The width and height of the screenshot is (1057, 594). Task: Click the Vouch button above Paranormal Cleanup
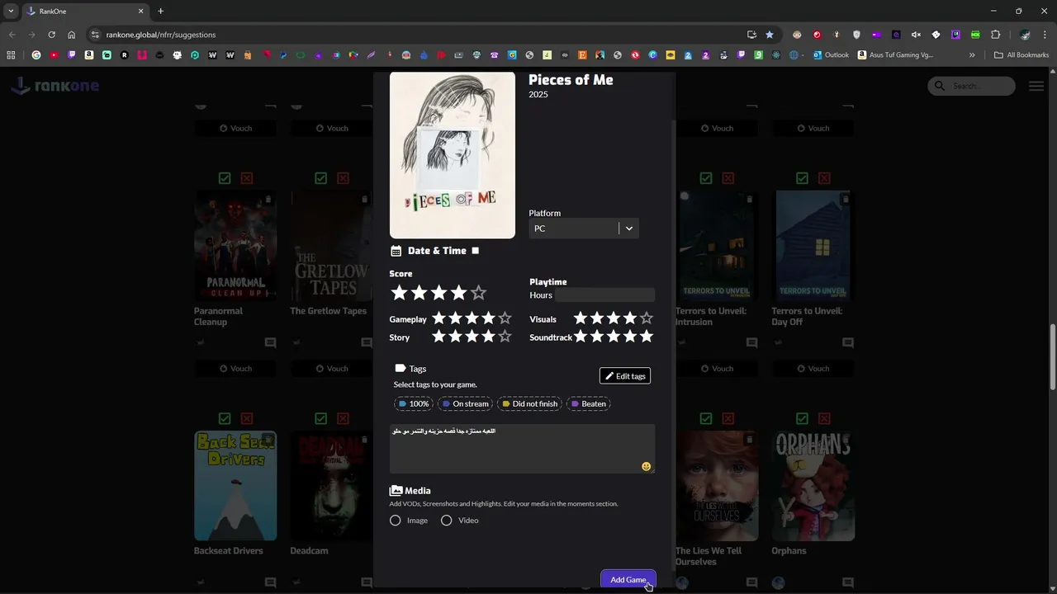click(235, 128)
